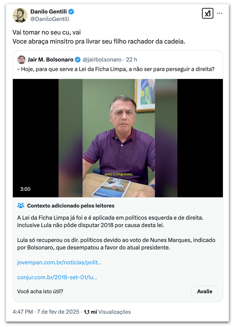Click Danilo Gentili's profile avatar
Viewport: 234px width, 327px height.
(x=20, y=15)
